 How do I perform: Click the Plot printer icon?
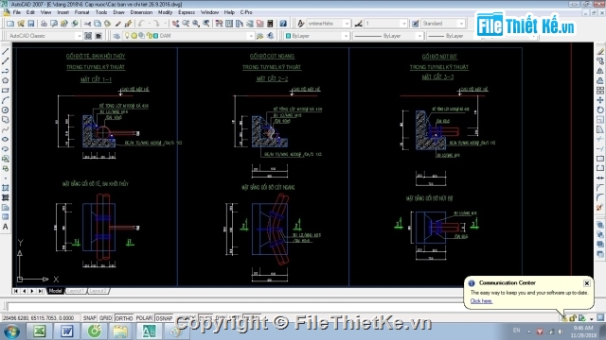point(44,24)
